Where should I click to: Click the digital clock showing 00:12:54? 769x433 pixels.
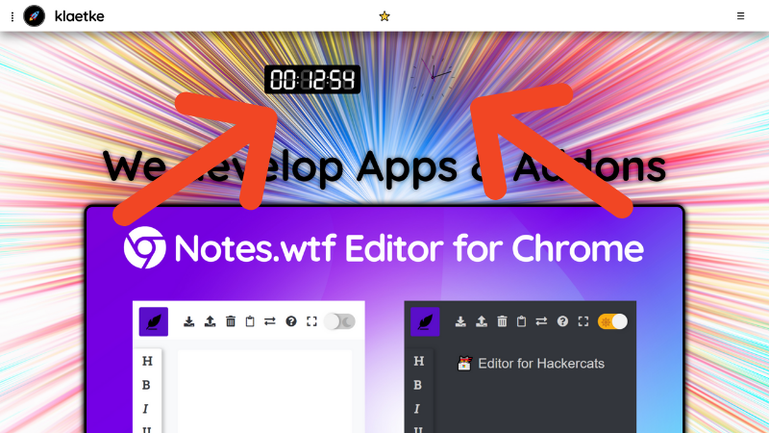[x=312, y=80]
